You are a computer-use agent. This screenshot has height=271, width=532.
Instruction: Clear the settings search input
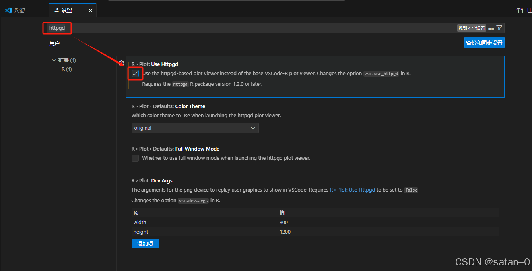pyautogui.click(x=491, y=28)
